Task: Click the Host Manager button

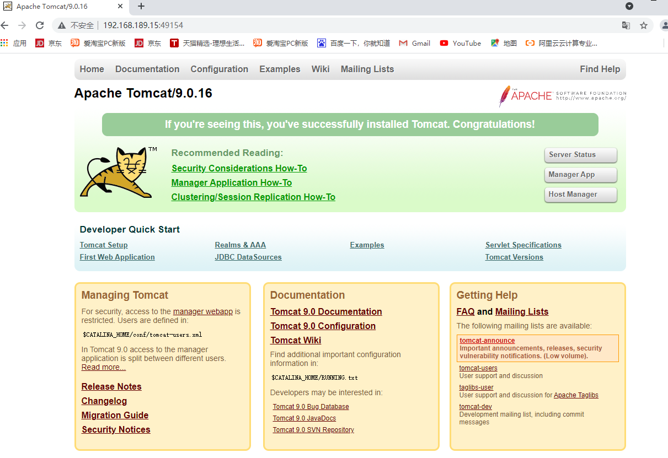Action: tap(580, 195)
